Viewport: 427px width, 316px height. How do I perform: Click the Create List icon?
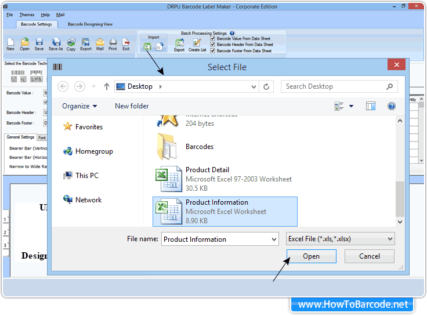click(x=197, y=45)
